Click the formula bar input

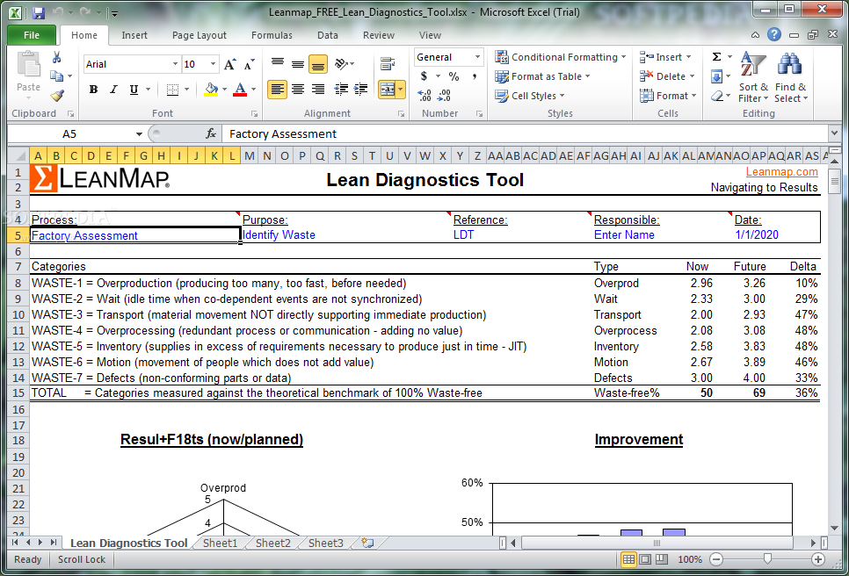526,133
